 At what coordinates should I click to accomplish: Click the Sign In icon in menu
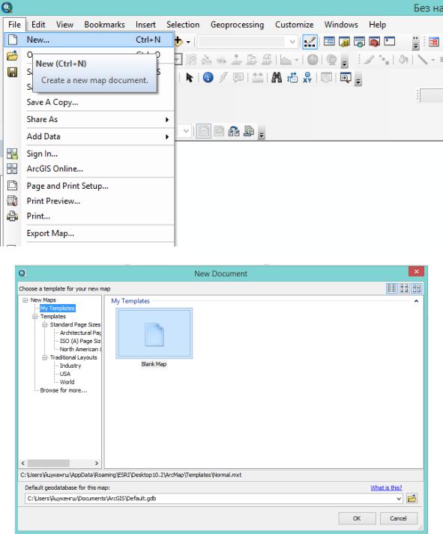click(12, 154)
